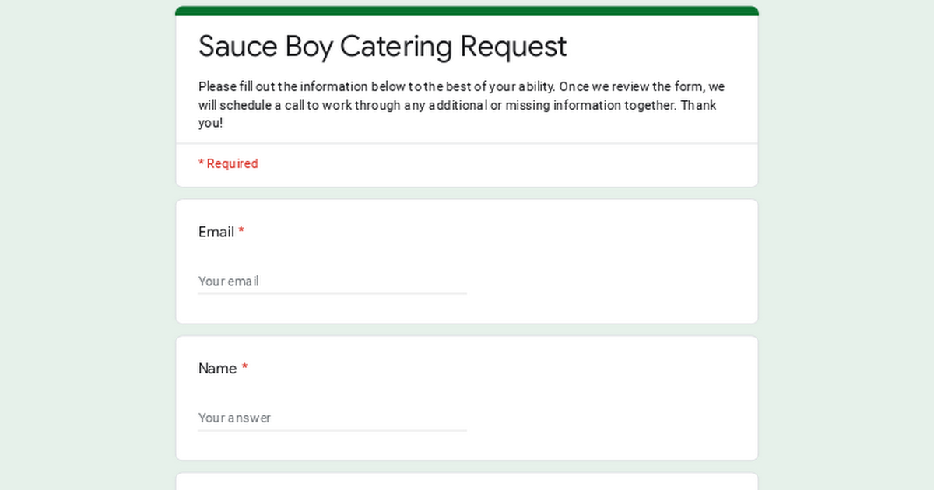Click the gap between Email and Name cards

[x=467, y=329]
